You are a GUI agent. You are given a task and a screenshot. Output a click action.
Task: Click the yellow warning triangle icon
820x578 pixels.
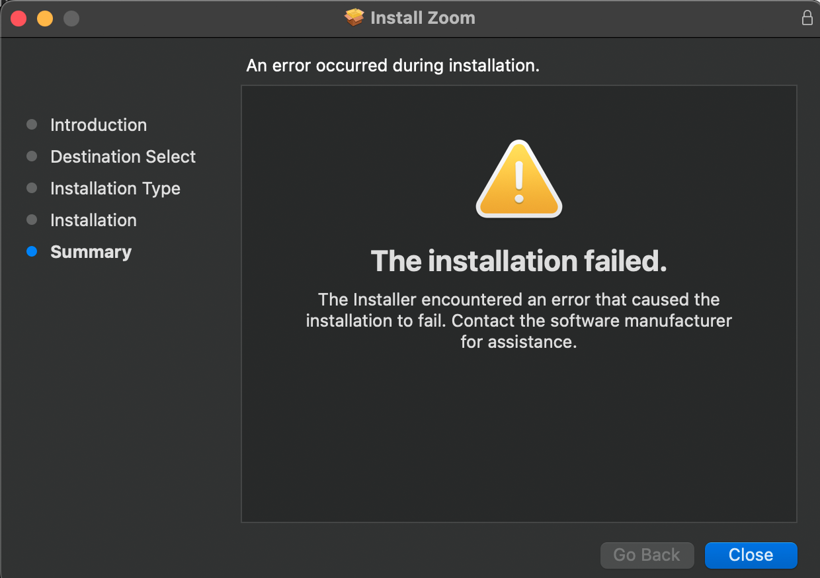[x=519, y=180]
